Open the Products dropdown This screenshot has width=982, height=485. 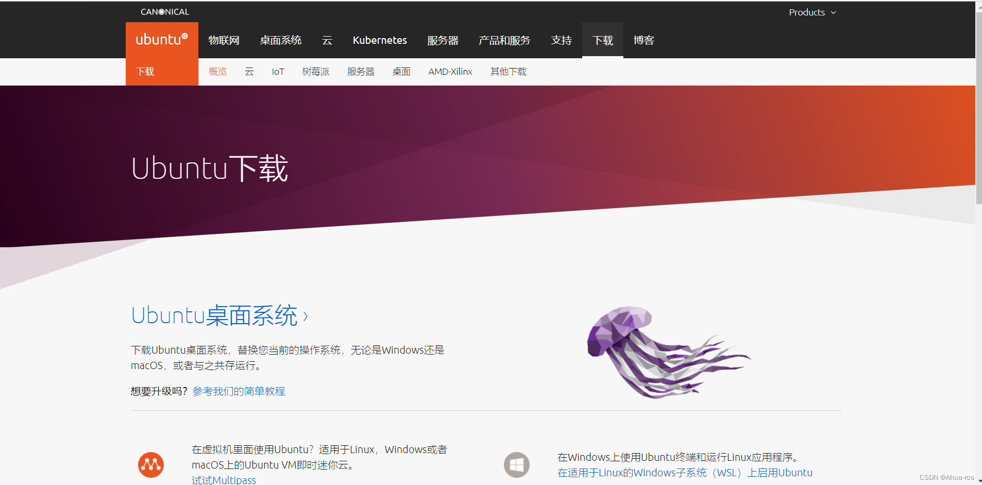pyautogui.click(x=806, y=12)
